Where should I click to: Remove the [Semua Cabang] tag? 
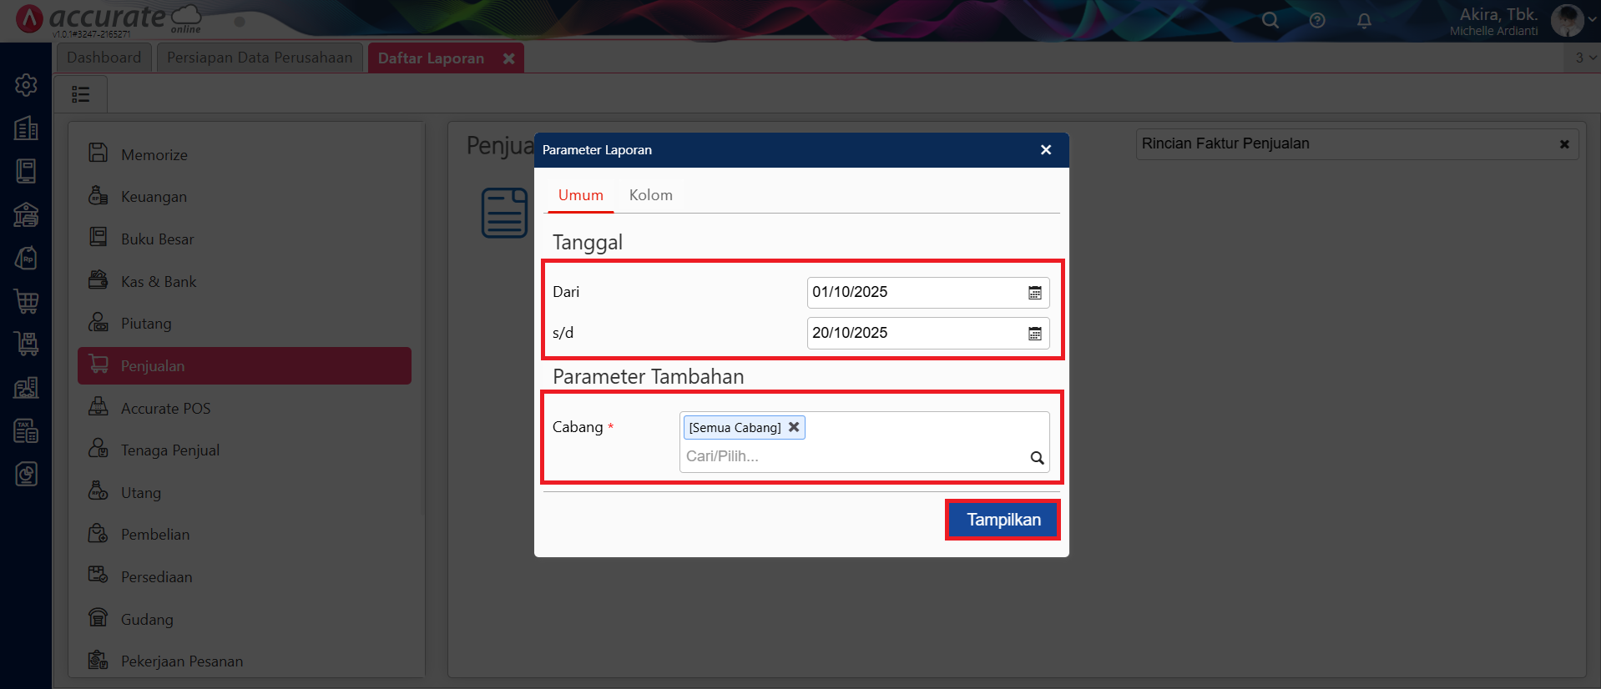tap(794, 427)
